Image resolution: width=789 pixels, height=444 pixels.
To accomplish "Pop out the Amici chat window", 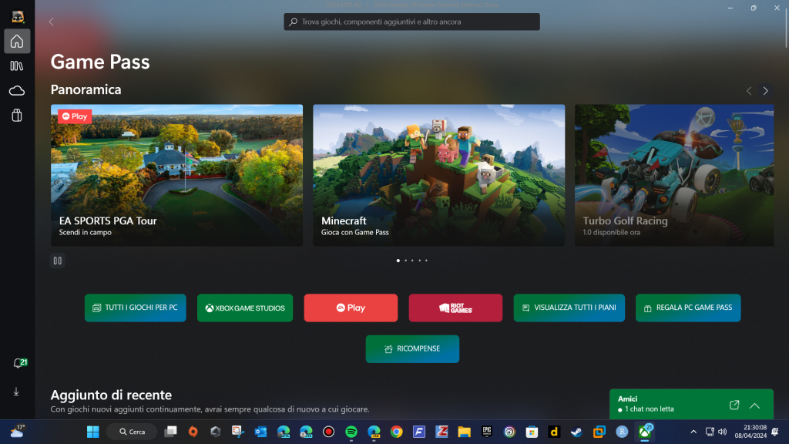I will pos(734,405).
